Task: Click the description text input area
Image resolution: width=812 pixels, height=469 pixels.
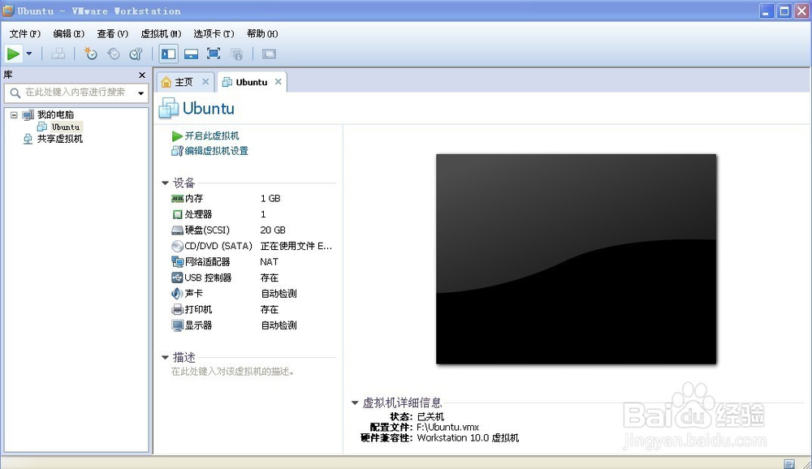Action: pos(233,372)
